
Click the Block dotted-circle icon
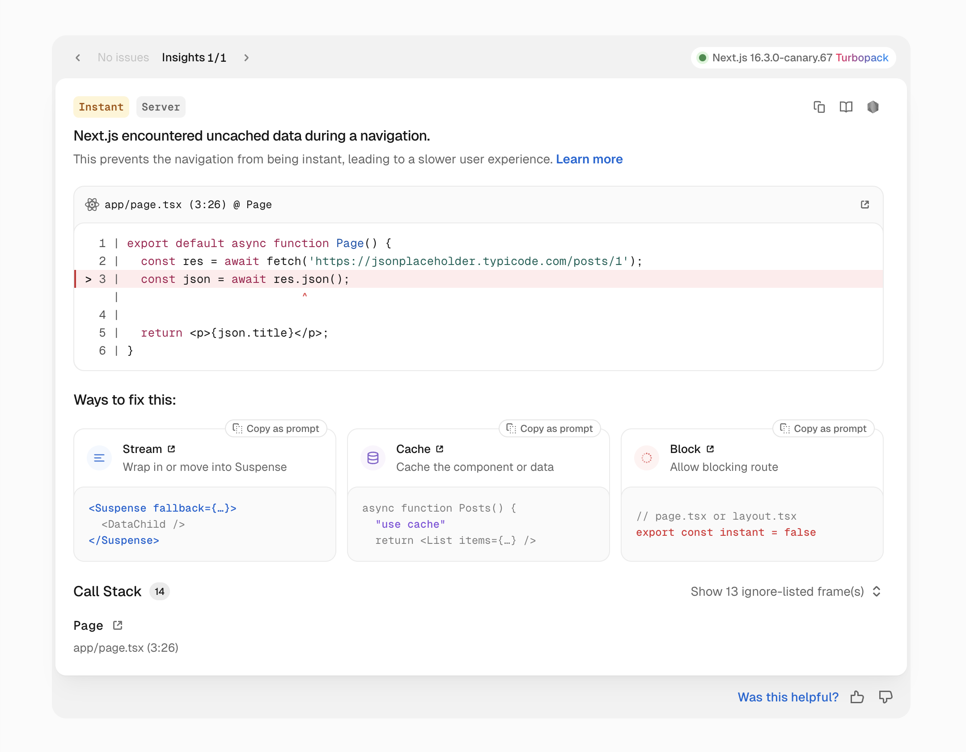click(647, 458)
